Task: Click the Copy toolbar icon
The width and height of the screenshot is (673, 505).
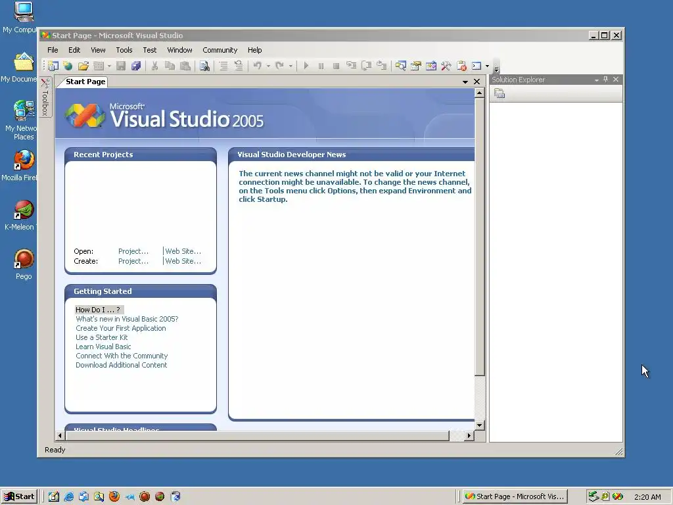Action: coord(170,66)
